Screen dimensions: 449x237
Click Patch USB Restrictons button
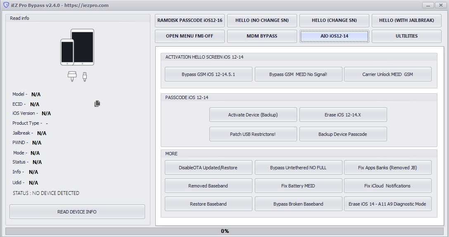[253, 134]
